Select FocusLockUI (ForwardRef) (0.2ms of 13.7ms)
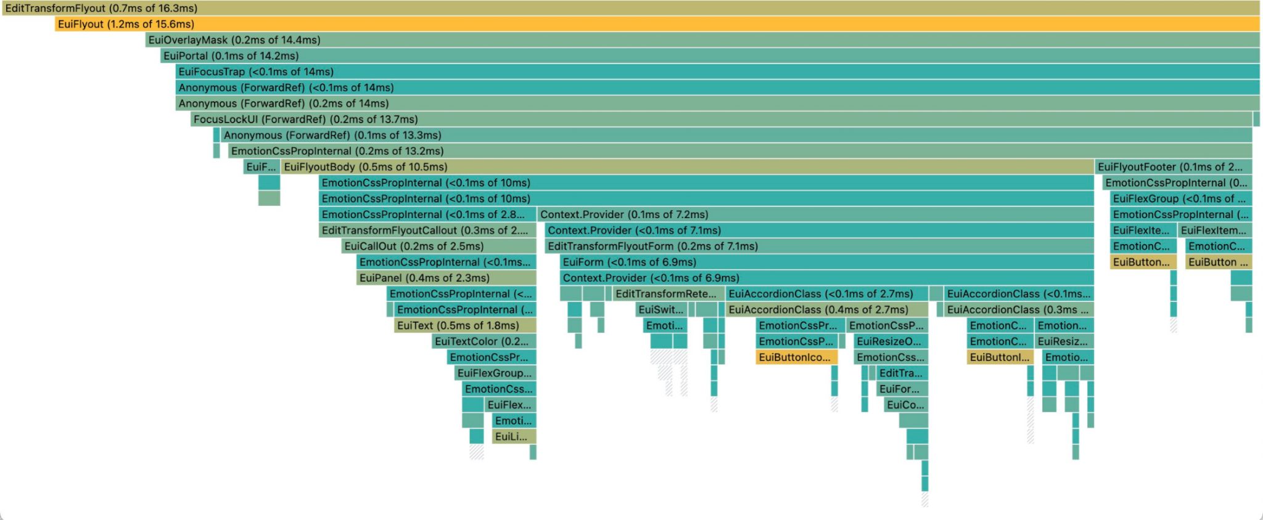This screenshot has width=1263, height=520. [x=722, y=120]
